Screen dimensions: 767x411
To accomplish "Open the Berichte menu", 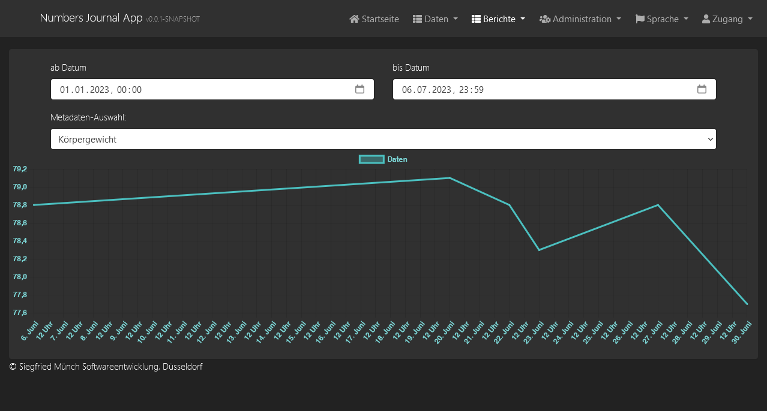I will pyautogui.click(x=499, y=19).
